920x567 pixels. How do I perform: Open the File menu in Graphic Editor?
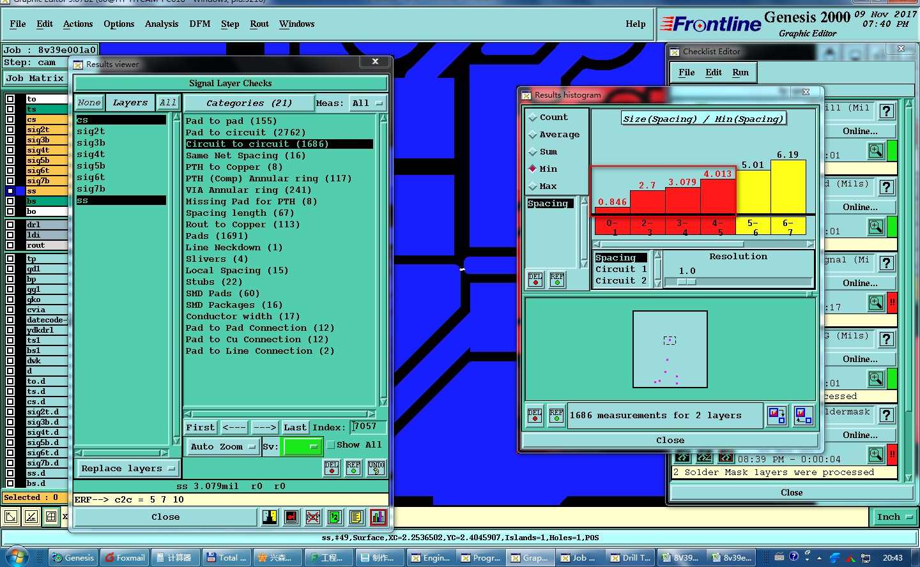[x=18, y=24]
